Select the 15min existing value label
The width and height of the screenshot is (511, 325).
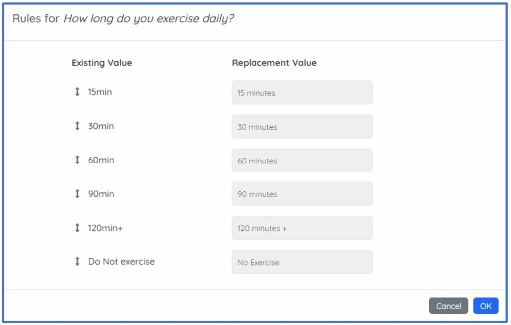[x=100, y=92]
